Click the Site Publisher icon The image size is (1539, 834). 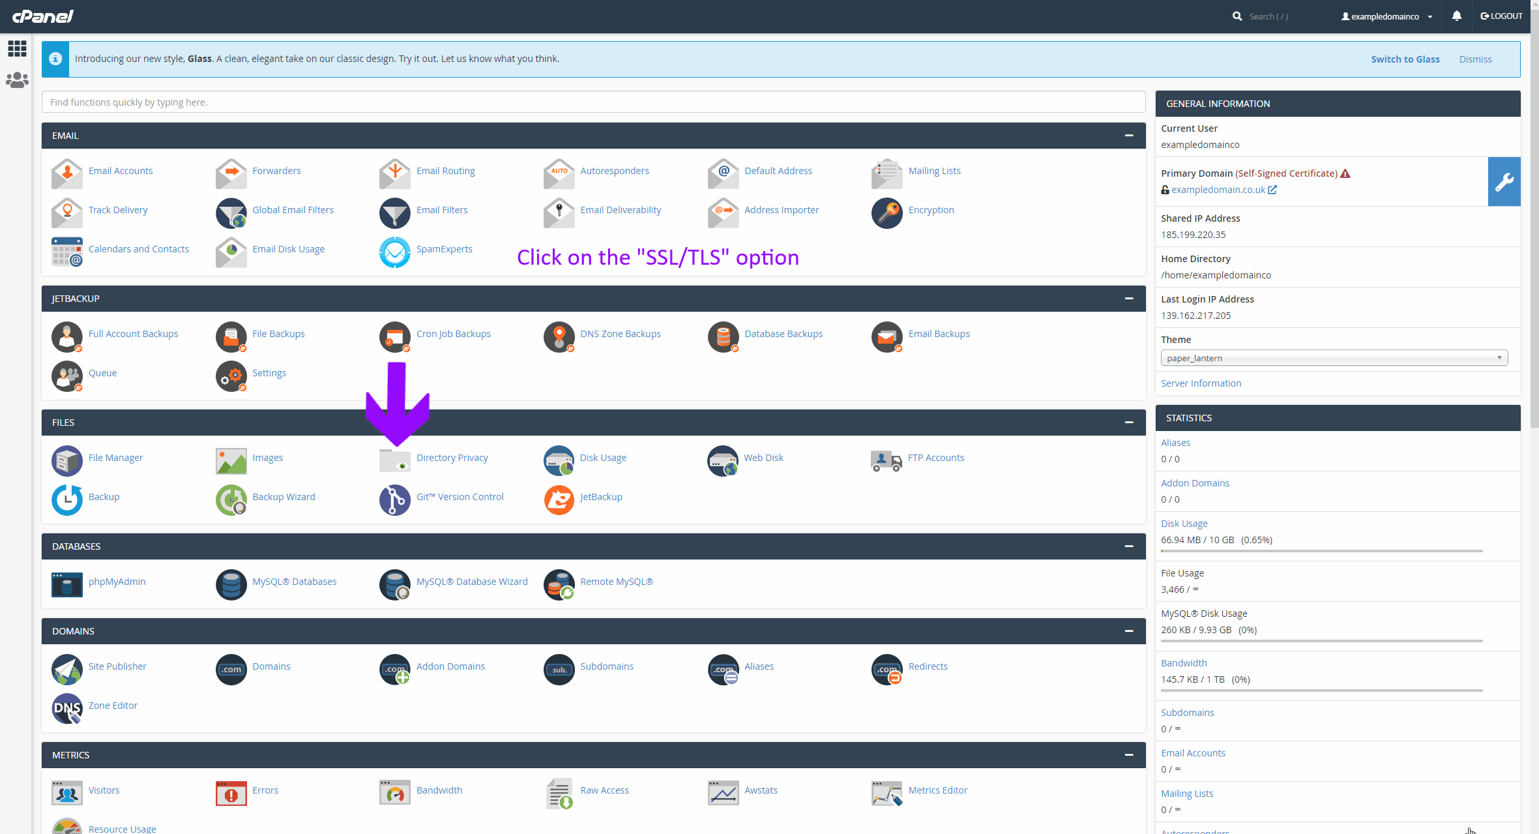tap(67, 669)
